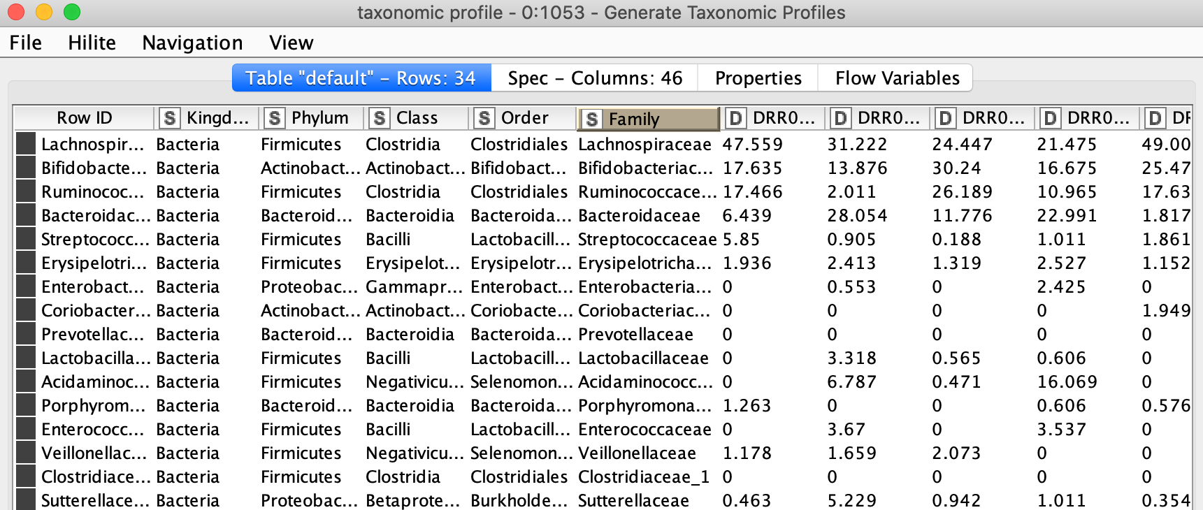This screenshot has width=1203, height=510.
Task: Click the value 6.787 cell
Action: click(x=877, y=381)
